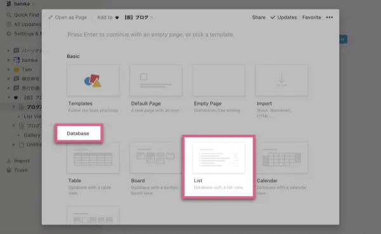Collapse the 【仮】 heart page in sidebar
This screenshot has width=381, height=234.
(9, 97)
